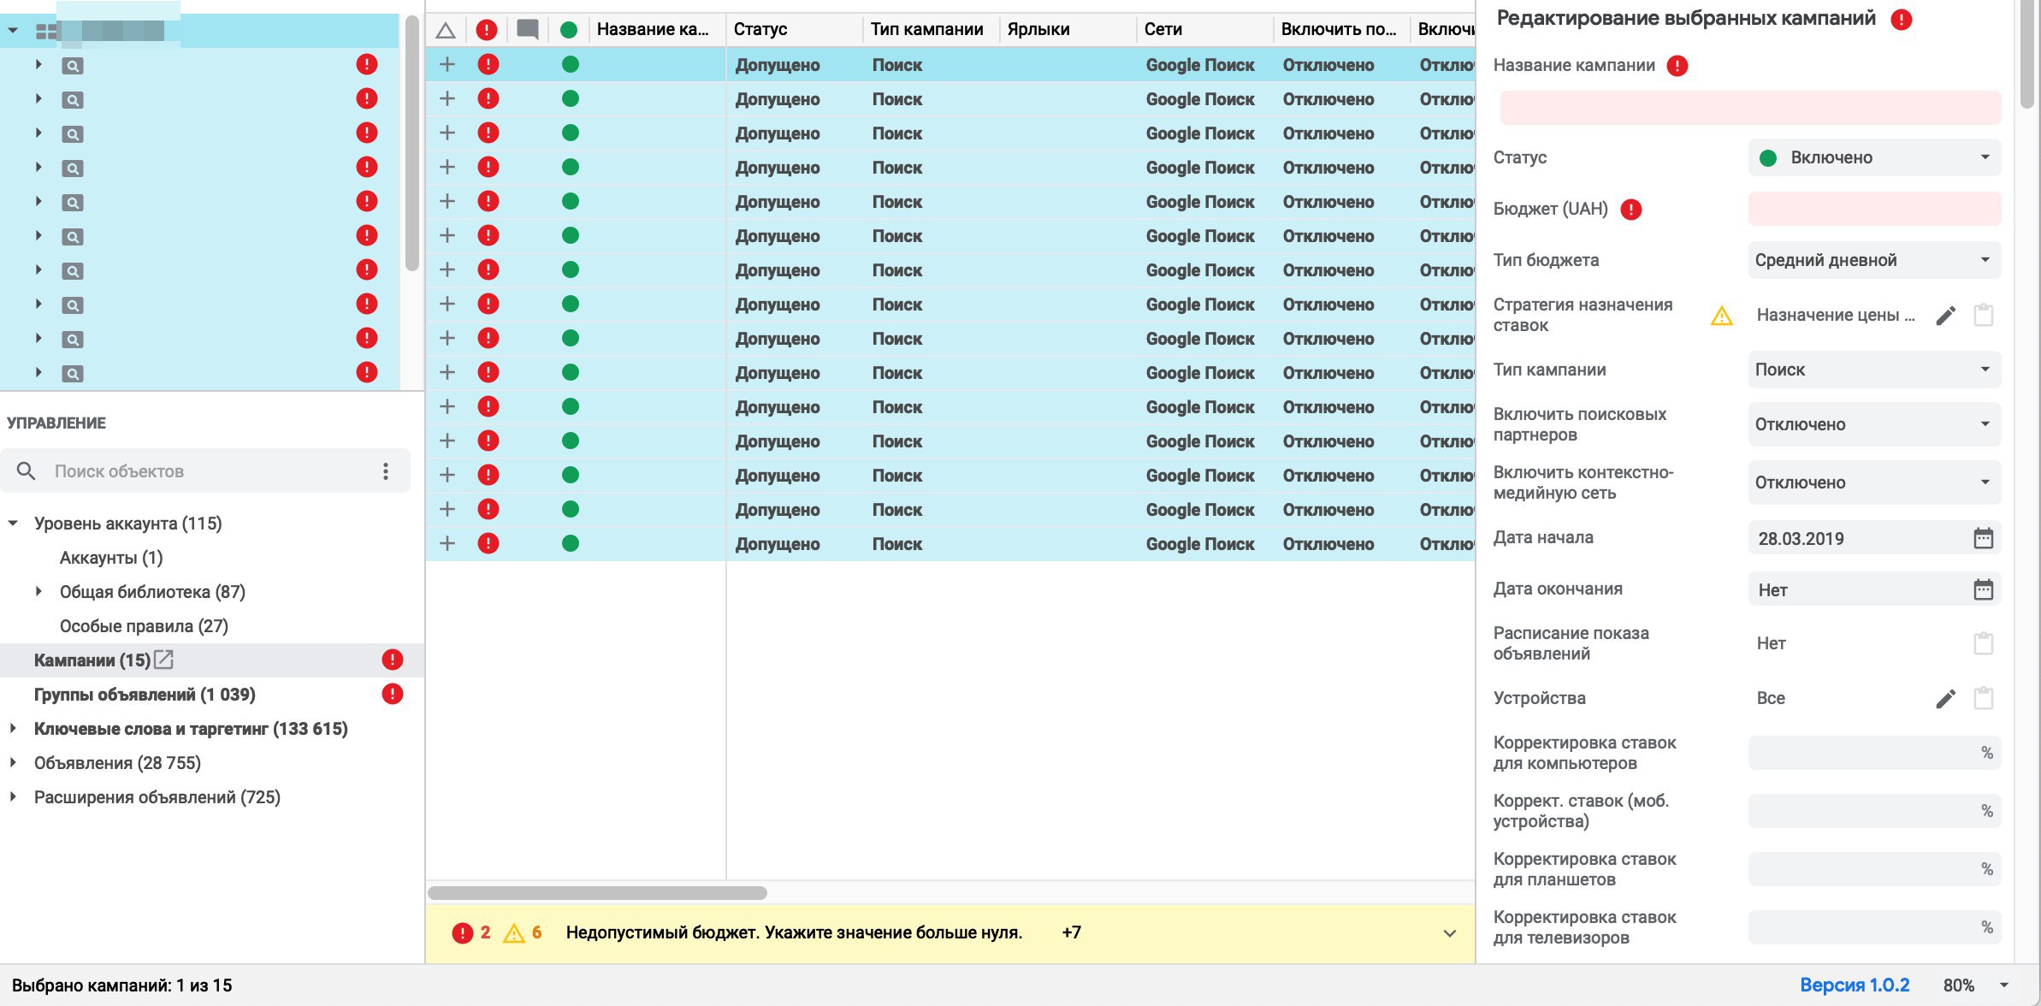Click the error column header icon
Viewport: 2041px width, 1006px height.
(487, 30)
